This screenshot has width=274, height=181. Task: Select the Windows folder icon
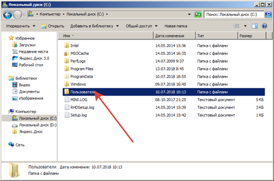(67, 84)
